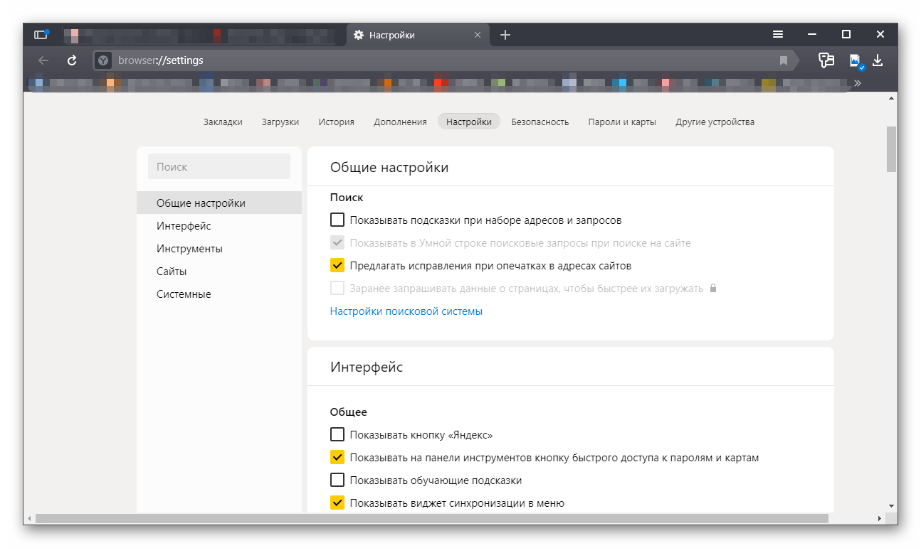Viewport: 921px width, 548px height.
Task: Click the back navigation arrow
Action: 43,60
